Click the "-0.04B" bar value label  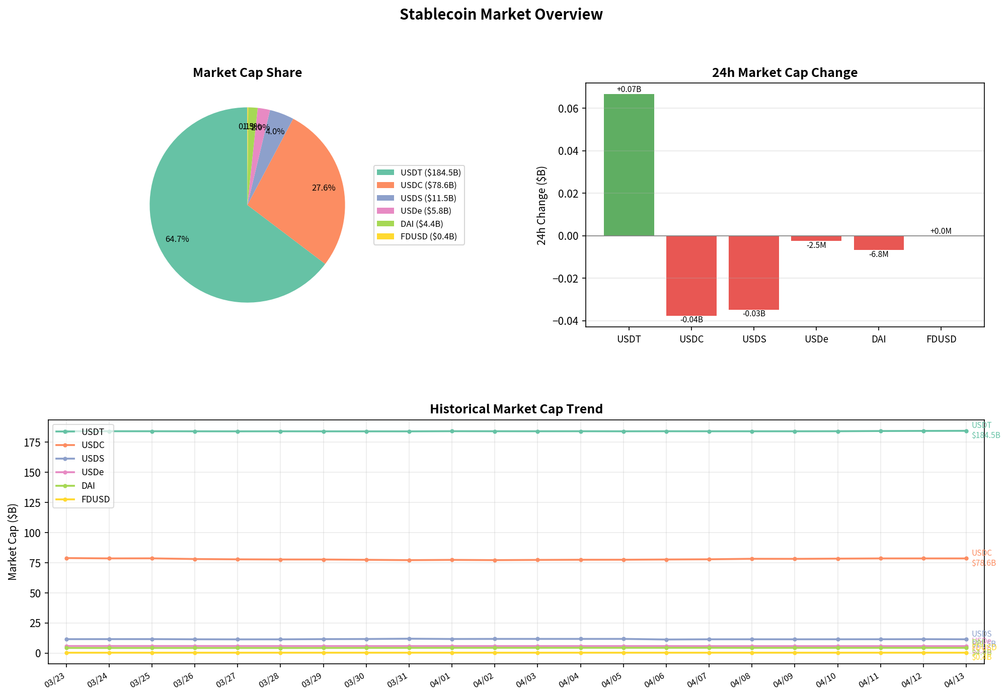tap(691, 320)
